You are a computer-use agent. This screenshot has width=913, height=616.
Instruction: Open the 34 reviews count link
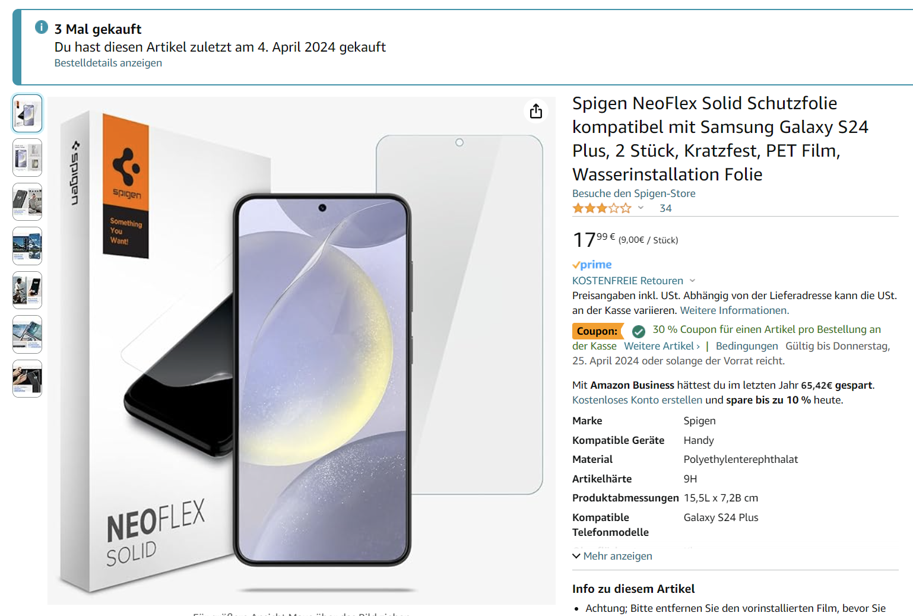(665, 208)
